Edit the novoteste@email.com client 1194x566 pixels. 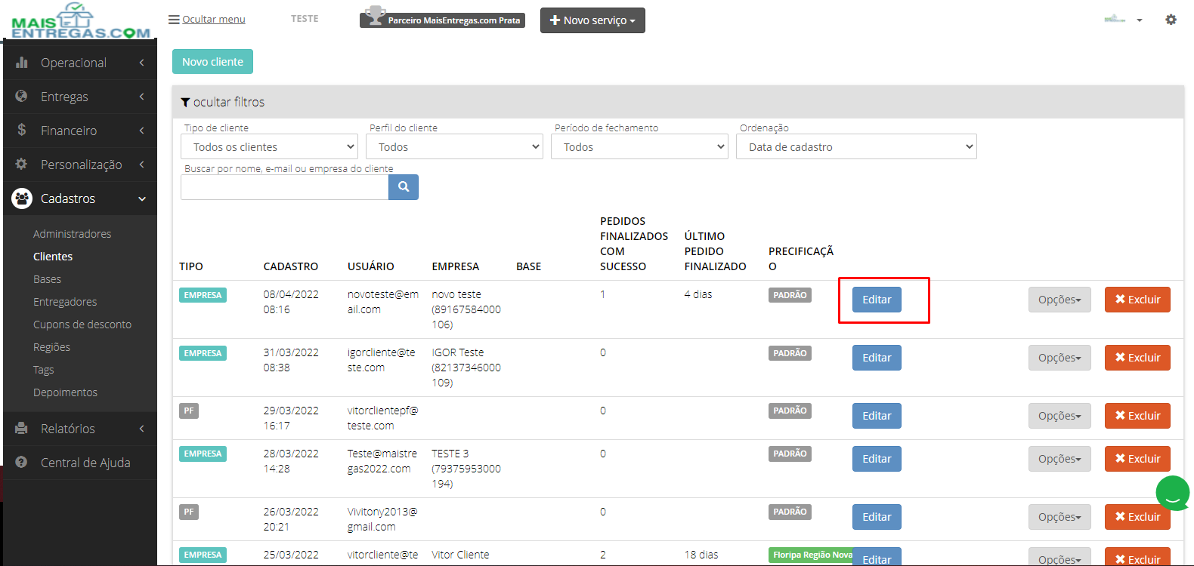[877, 300]
